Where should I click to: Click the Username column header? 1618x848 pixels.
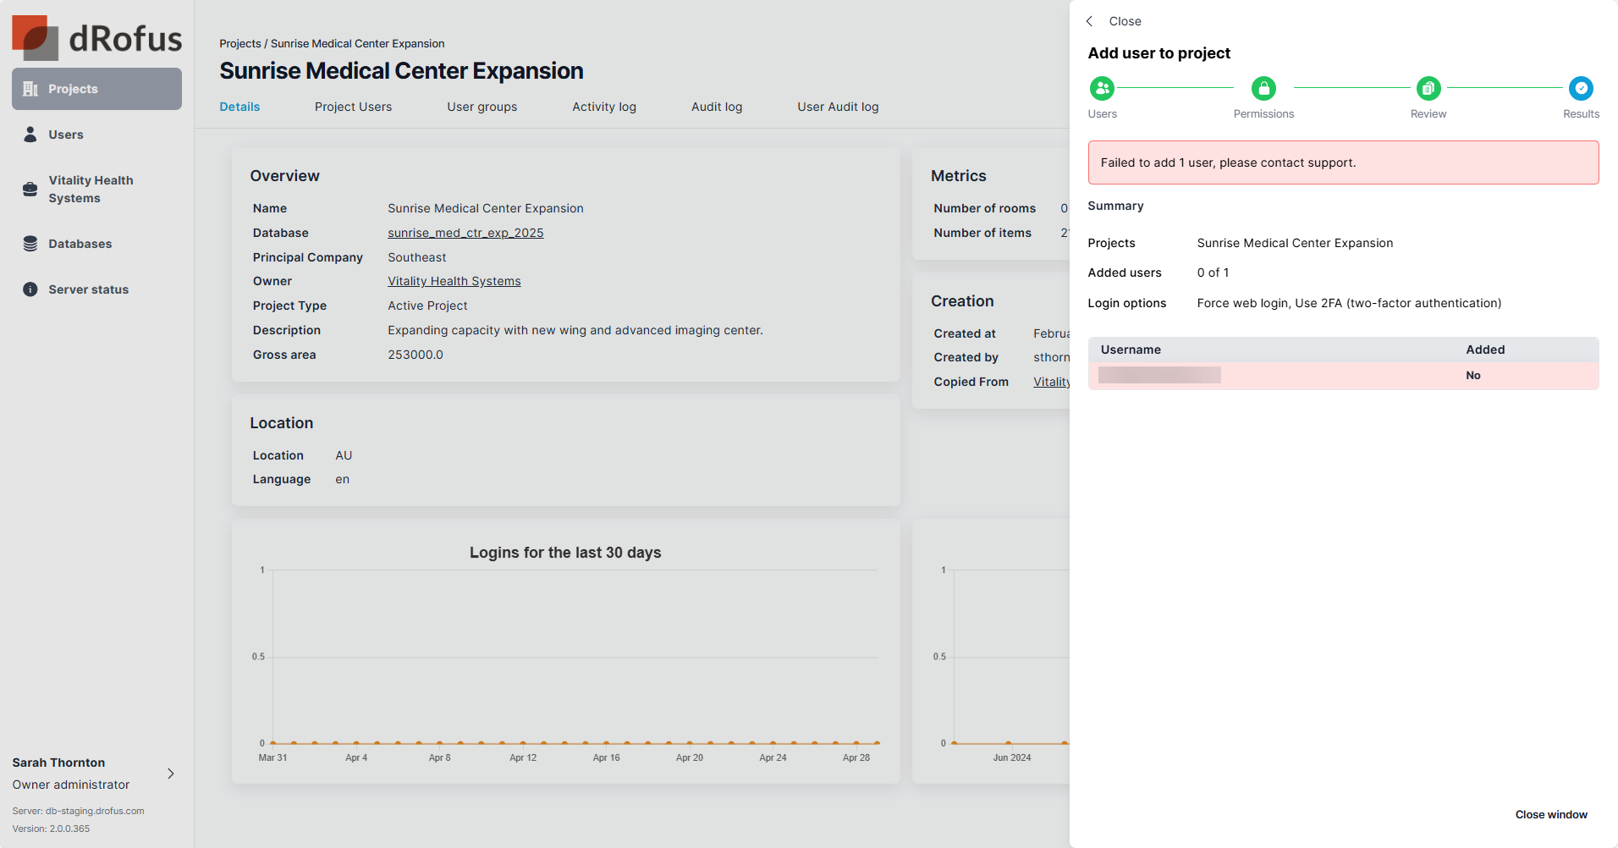(x=1131, y=350)
